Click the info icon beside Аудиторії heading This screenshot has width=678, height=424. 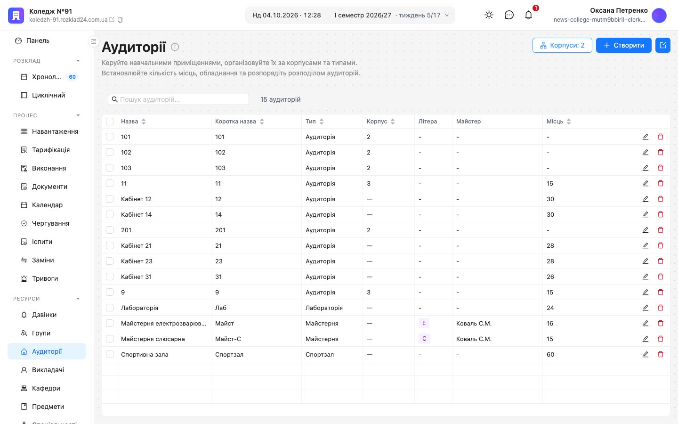tap(175, 47)
